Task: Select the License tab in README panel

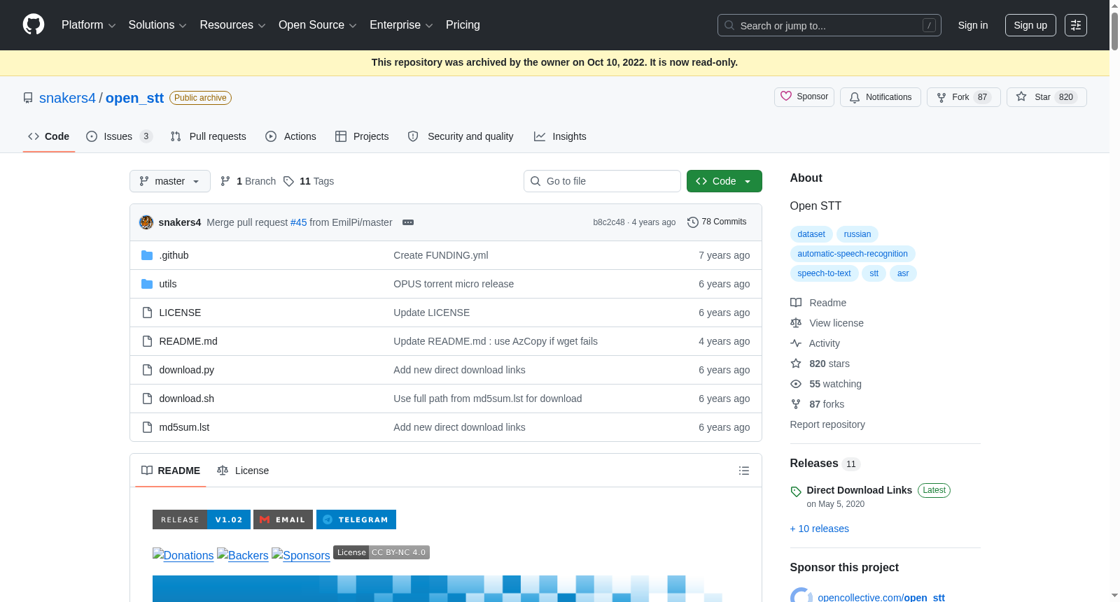Action: point(243,471)
